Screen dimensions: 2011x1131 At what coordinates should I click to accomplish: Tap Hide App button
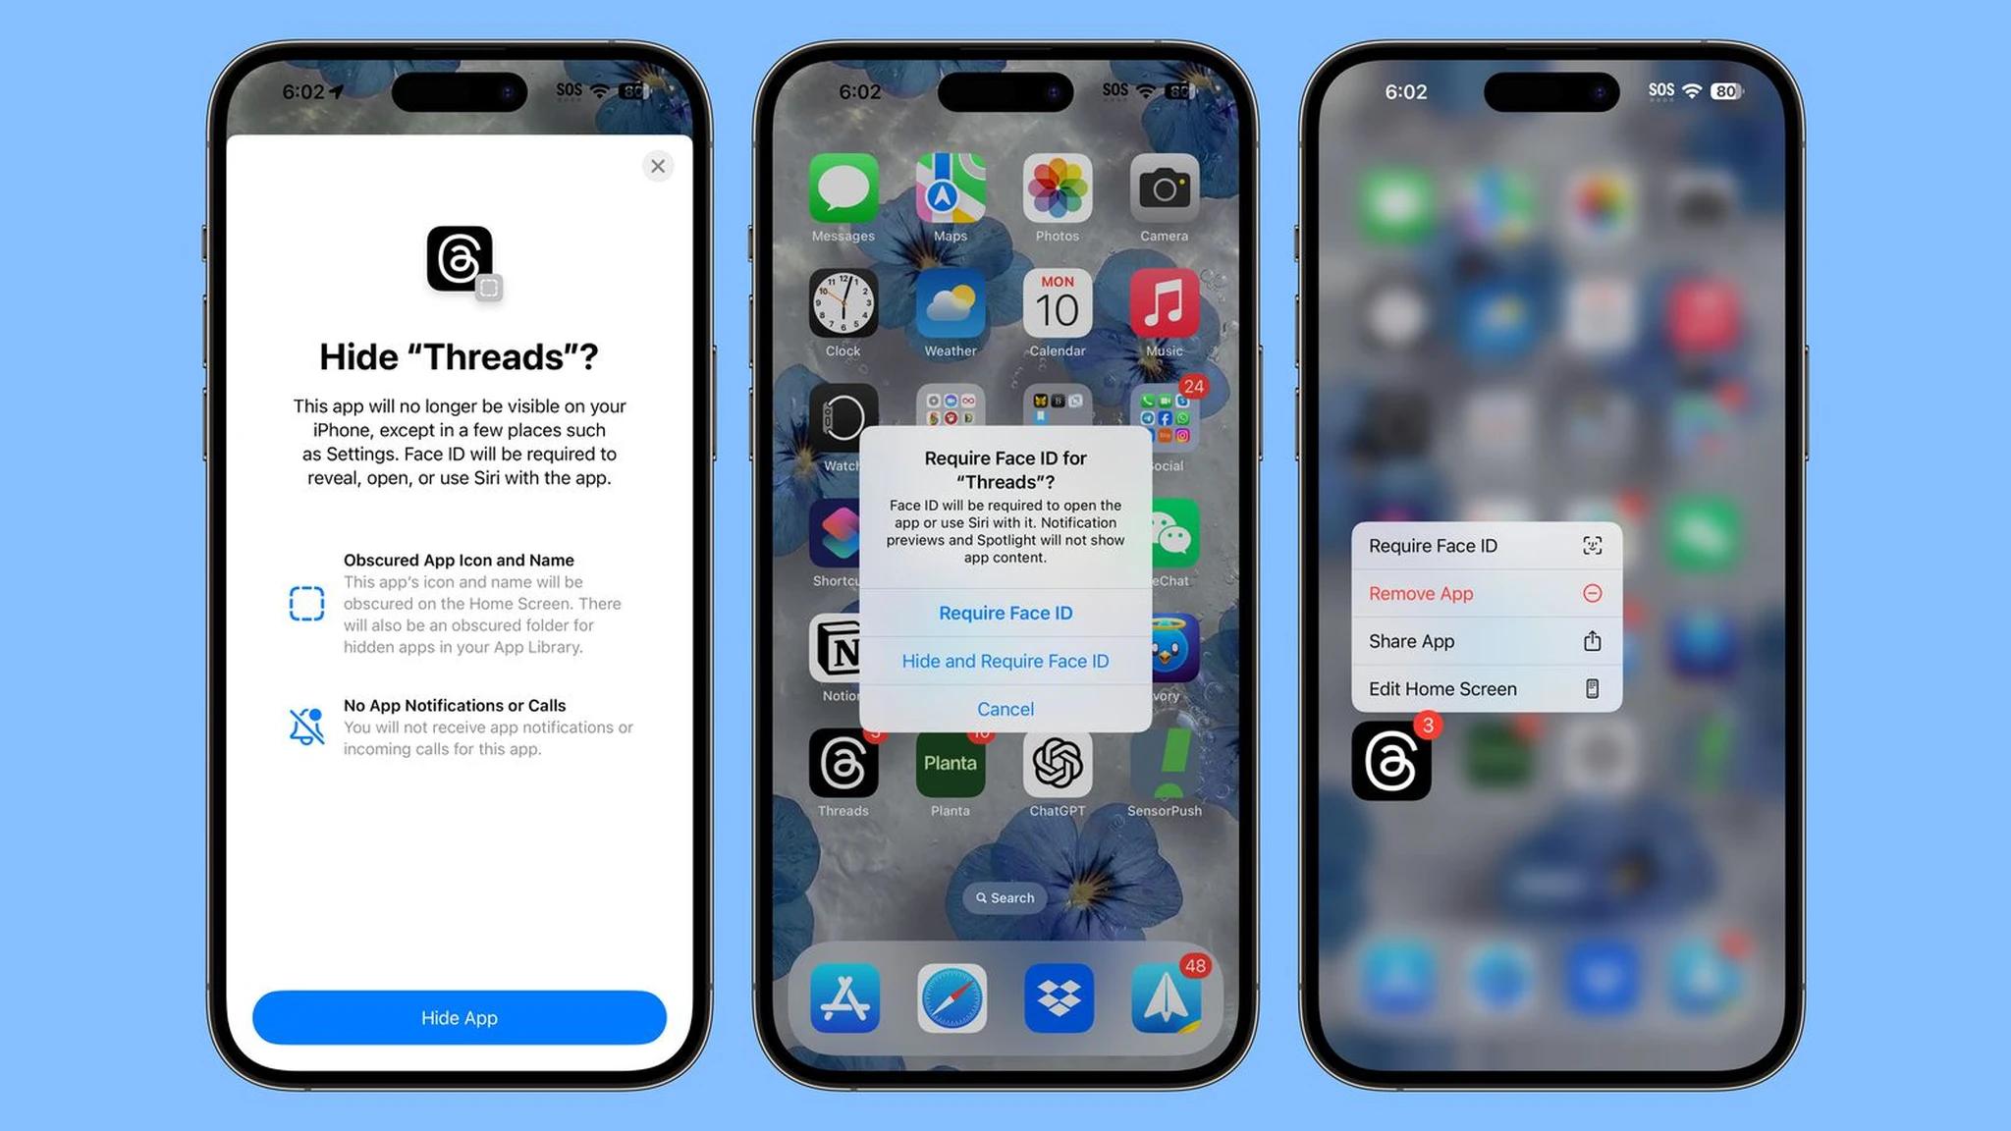459,1018
